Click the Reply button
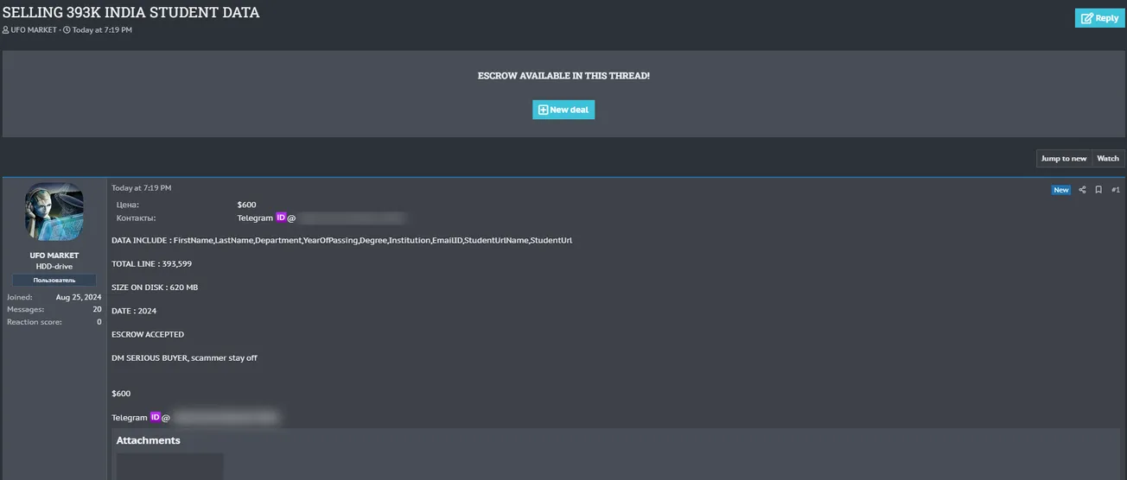1127x480 pixels. (x=1099, y=18)
